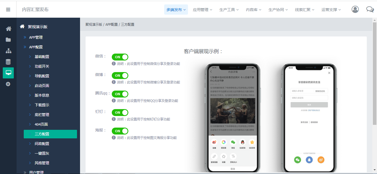Open 风格管理 menu item
Image resolution: width=377 pixels, height=174 pixels.
click(x=42, y=163)
